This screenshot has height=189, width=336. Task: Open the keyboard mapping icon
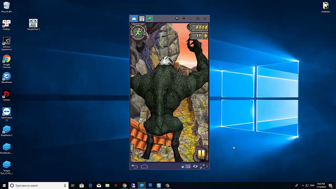(188, 166)
